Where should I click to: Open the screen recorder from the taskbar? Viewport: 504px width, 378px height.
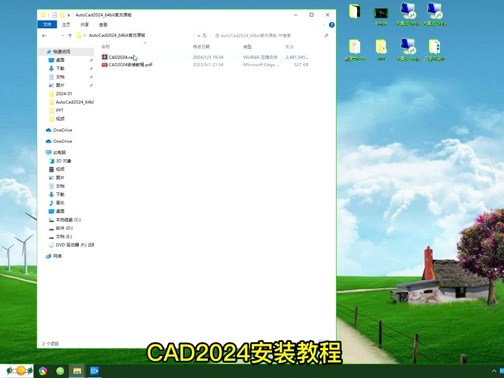tap(94, 371)
